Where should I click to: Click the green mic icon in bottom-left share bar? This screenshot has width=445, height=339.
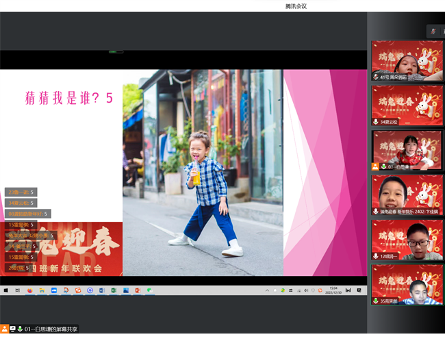(20, 329)
